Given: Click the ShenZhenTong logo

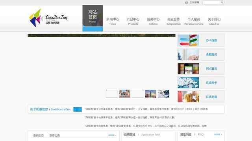Looking at the screenshot, I should pos(48,18).
